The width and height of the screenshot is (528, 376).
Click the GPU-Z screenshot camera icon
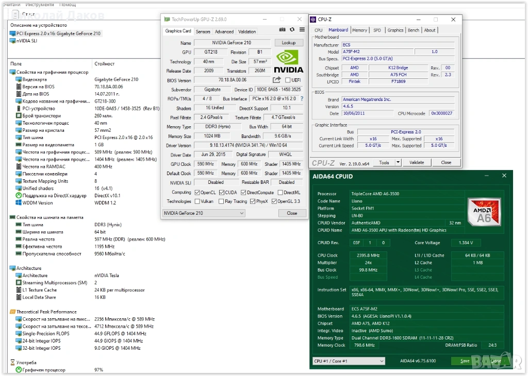tap(282, 30)
